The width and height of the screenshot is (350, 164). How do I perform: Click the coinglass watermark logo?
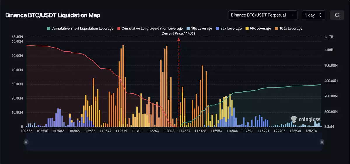[305, 119]
